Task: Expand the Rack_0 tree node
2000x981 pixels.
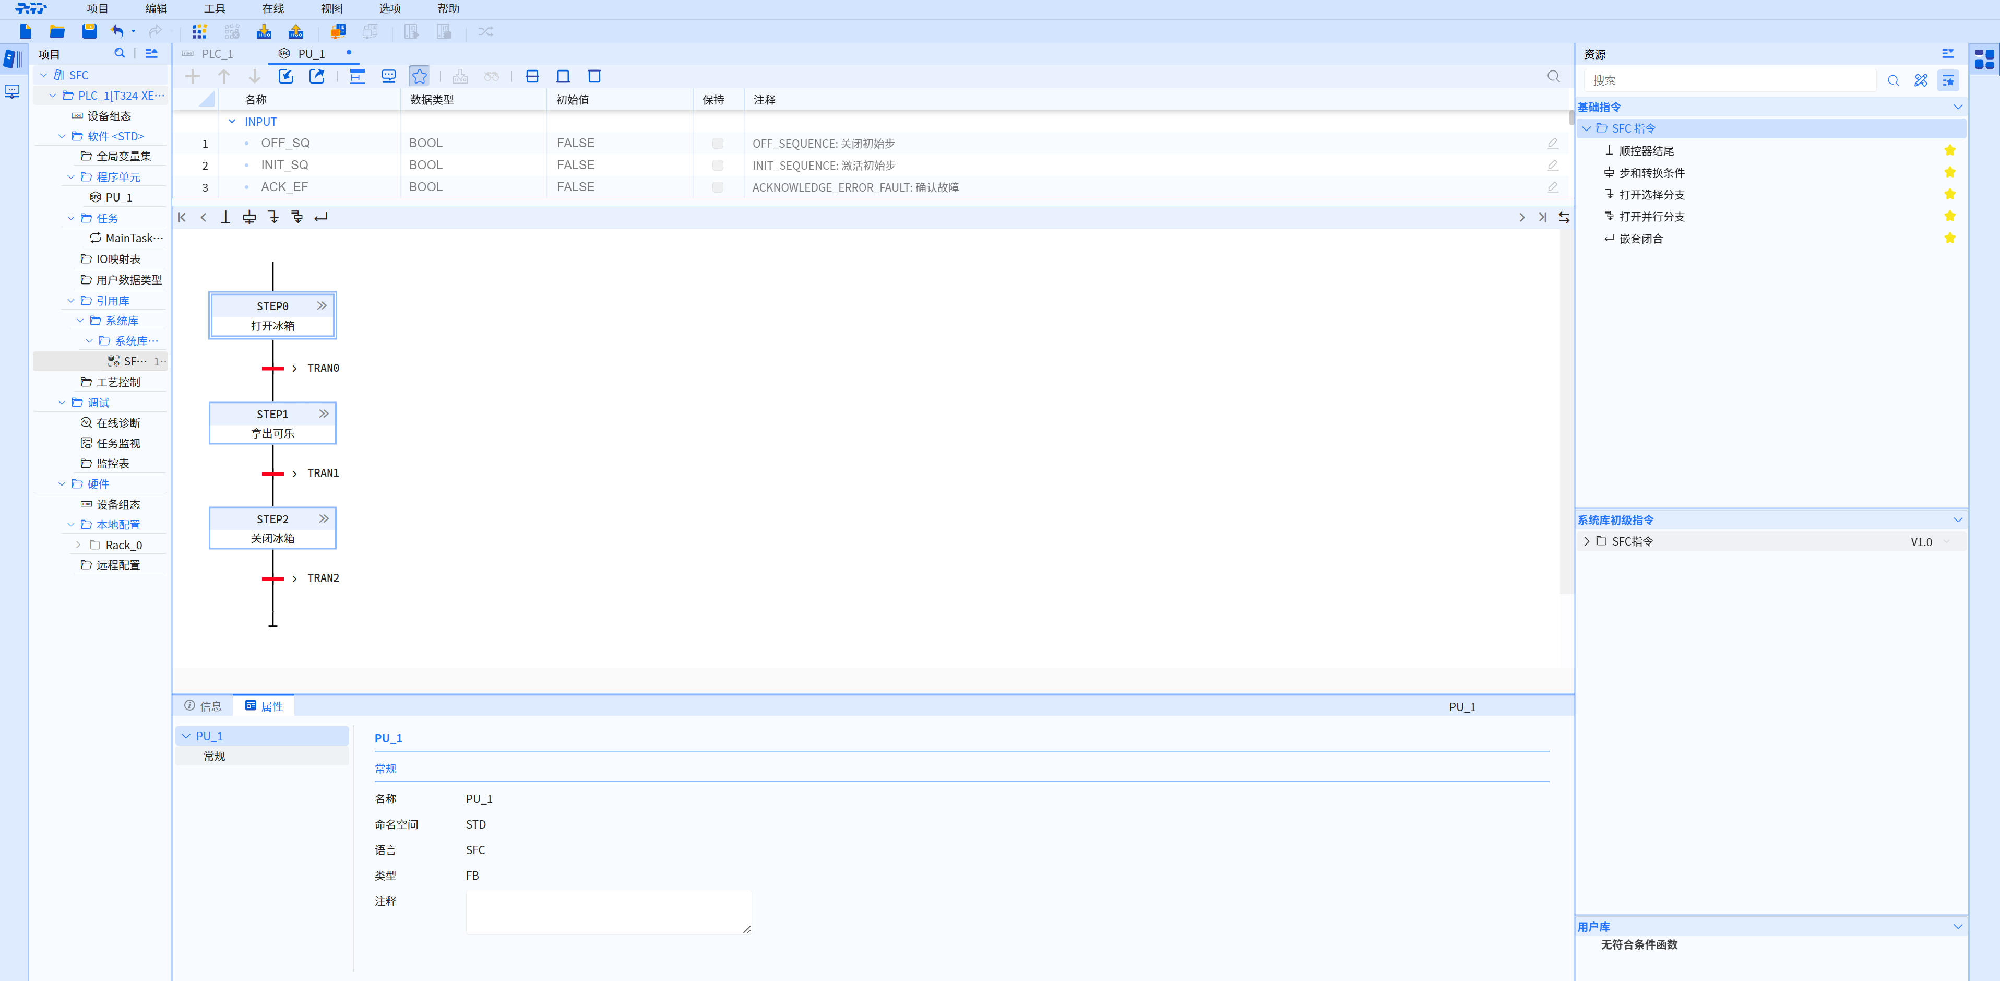Action: (78, 545)
